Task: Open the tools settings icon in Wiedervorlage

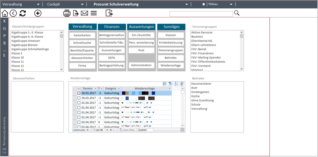Action: pos(182,84)
